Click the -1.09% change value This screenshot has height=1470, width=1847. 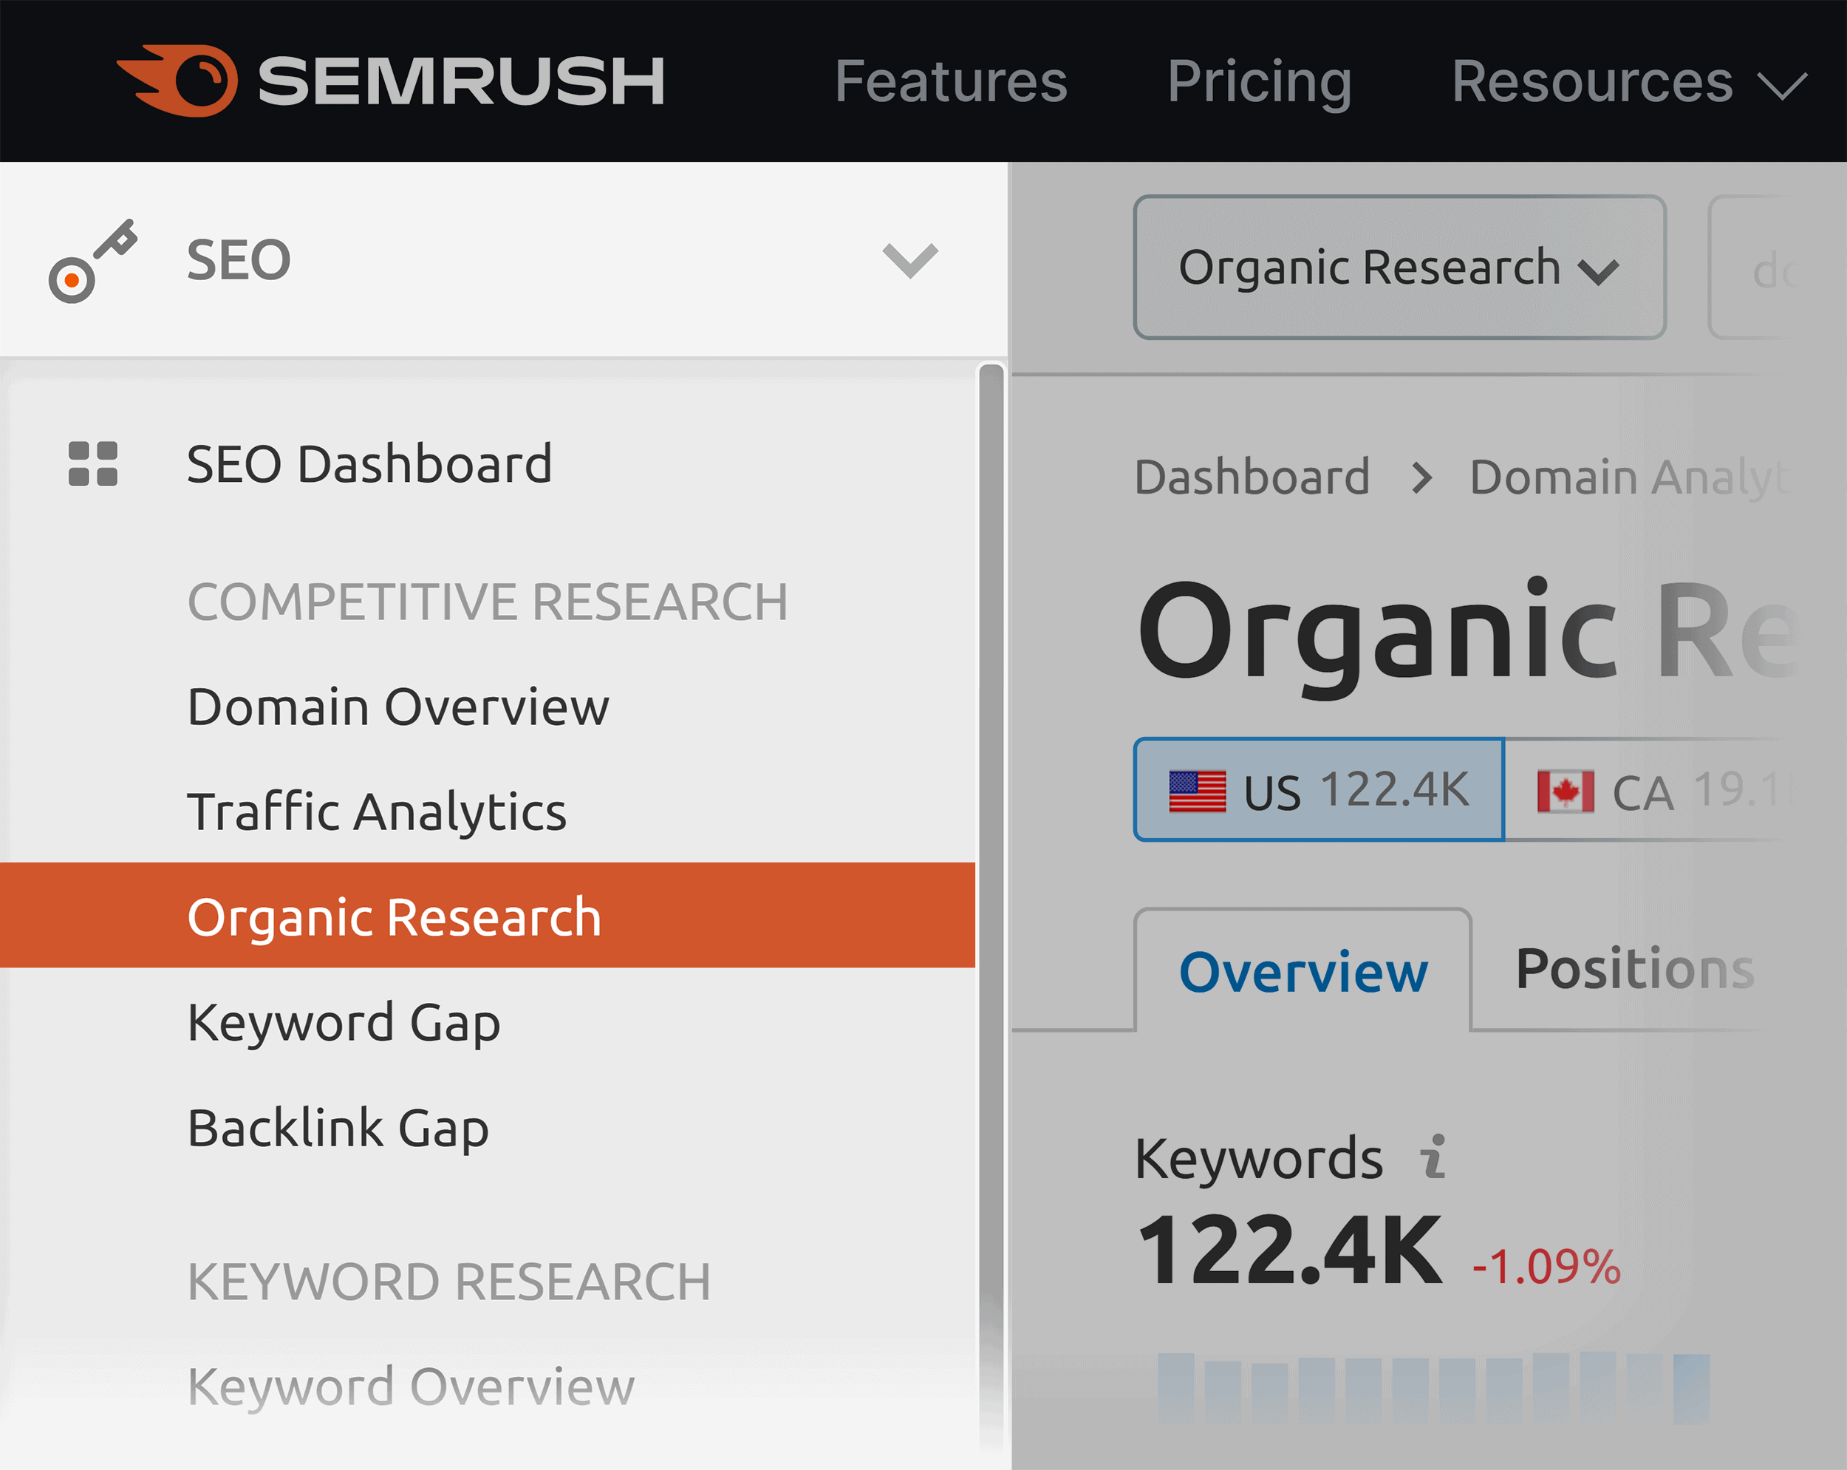[x=1546, y=1266]
